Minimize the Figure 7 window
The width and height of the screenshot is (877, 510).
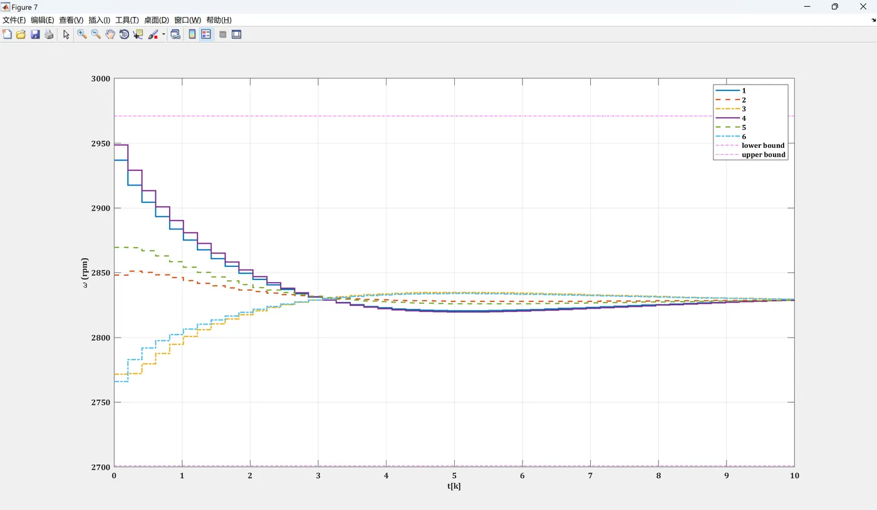pyautogui.click(x=806, y=7)
